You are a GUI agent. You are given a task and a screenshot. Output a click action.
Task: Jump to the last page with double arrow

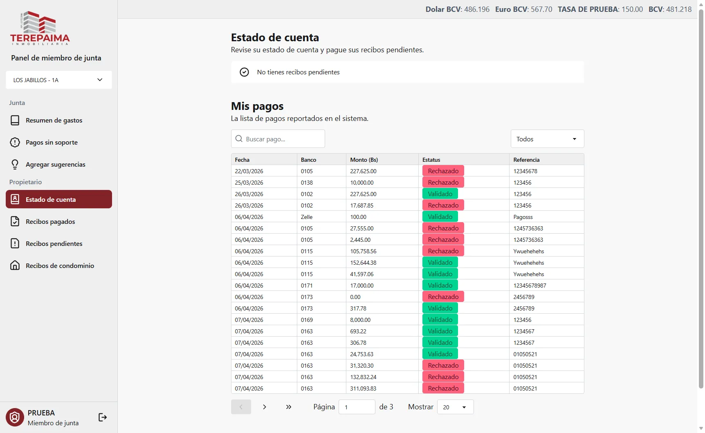(289, 407)
